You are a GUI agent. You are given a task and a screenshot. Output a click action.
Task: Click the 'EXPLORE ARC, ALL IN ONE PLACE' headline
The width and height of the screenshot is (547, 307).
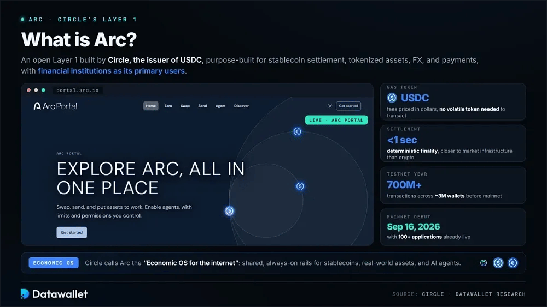click(x=151, y=178)
